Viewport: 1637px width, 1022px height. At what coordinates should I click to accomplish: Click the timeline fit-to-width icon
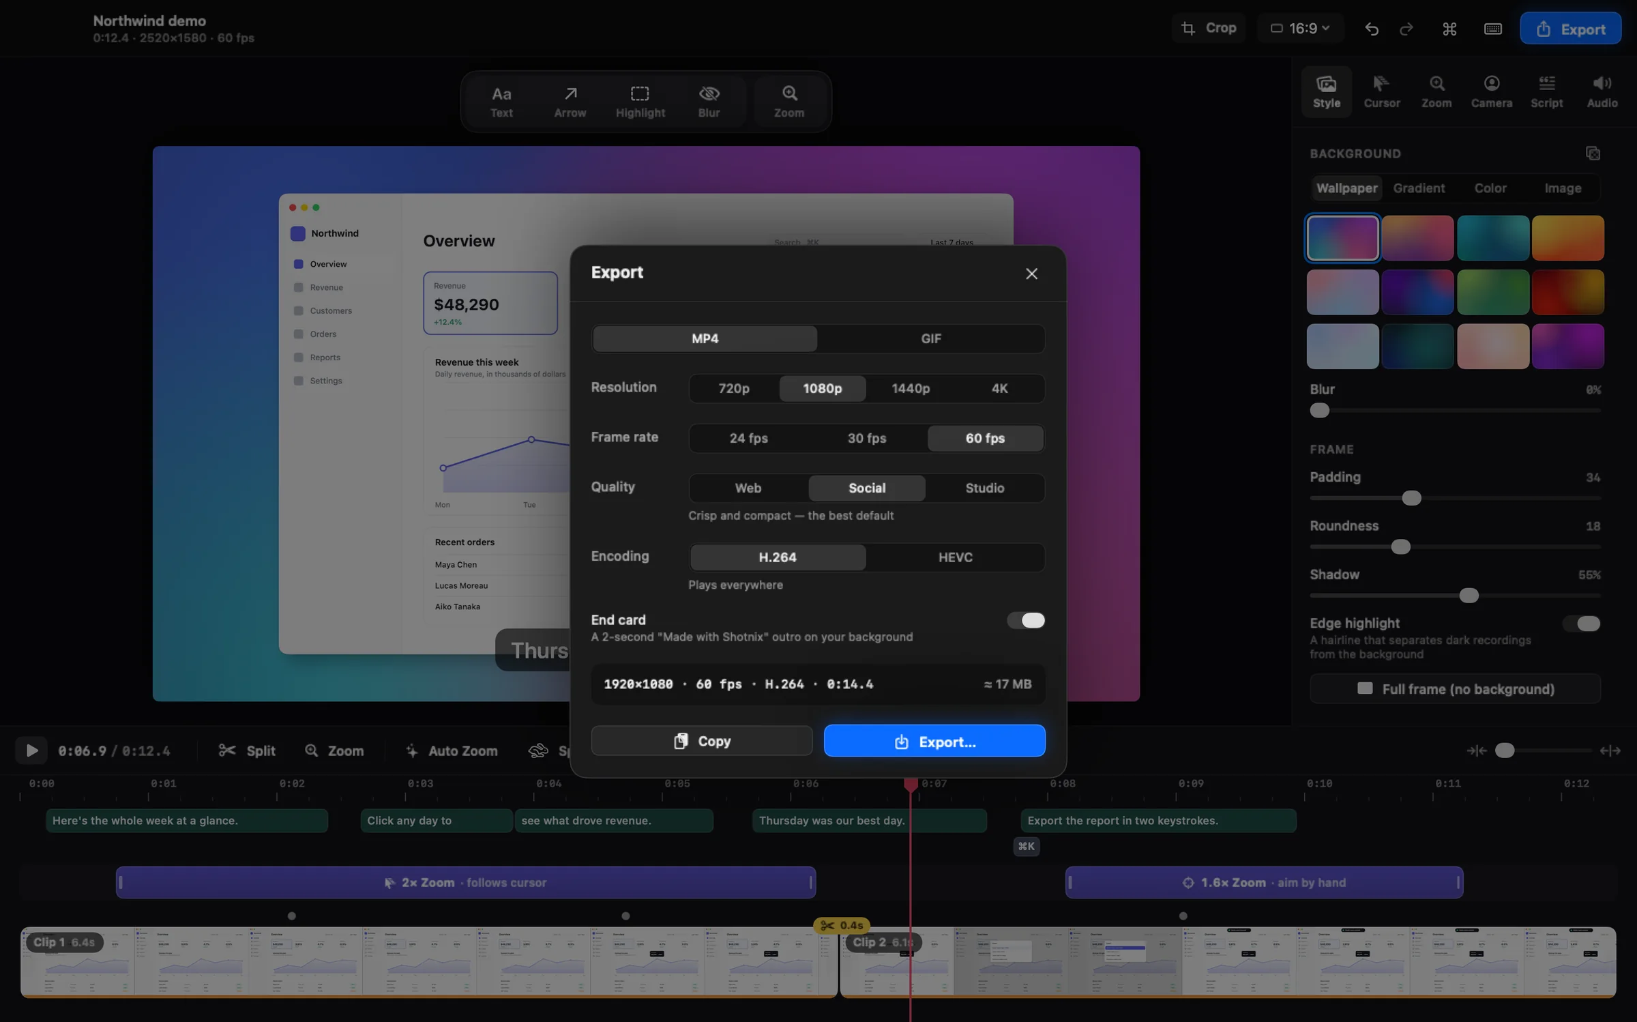click(x=1610, y=750)
